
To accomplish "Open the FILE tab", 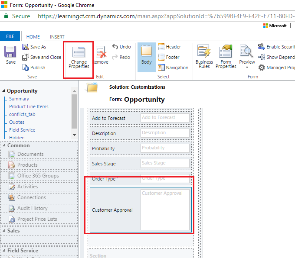I will coord(10,36).
